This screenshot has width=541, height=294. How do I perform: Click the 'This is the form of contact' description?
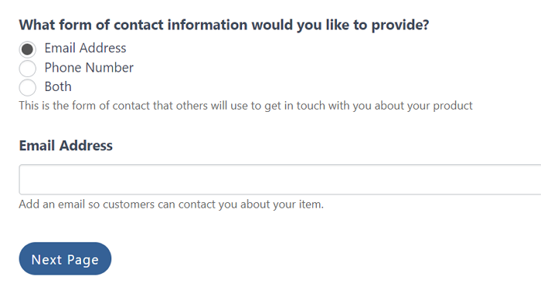[246, 106]
